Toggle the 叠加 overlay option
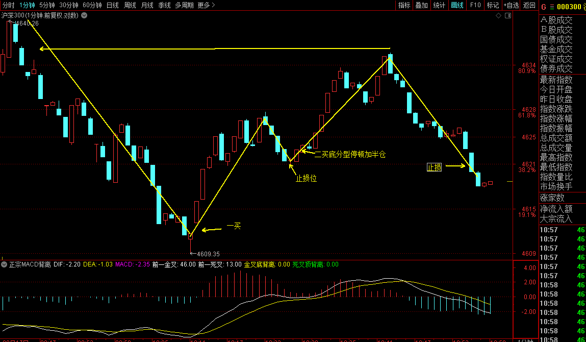The image size is (586, 342). 421,5
